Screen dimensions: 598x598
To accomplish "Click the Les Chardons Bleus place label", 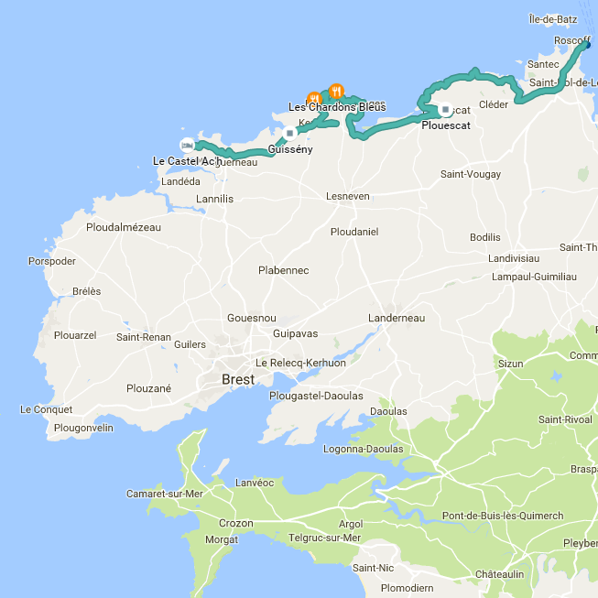I will (x=337, y=107).
